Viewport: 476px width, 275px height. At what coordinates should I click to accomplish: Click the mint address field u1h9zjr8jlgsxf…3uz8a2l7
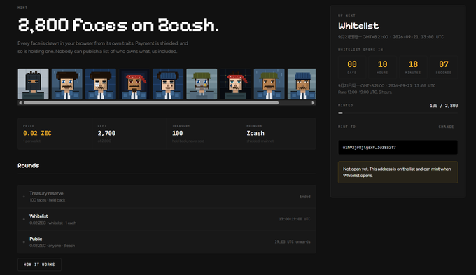point(398,147)
